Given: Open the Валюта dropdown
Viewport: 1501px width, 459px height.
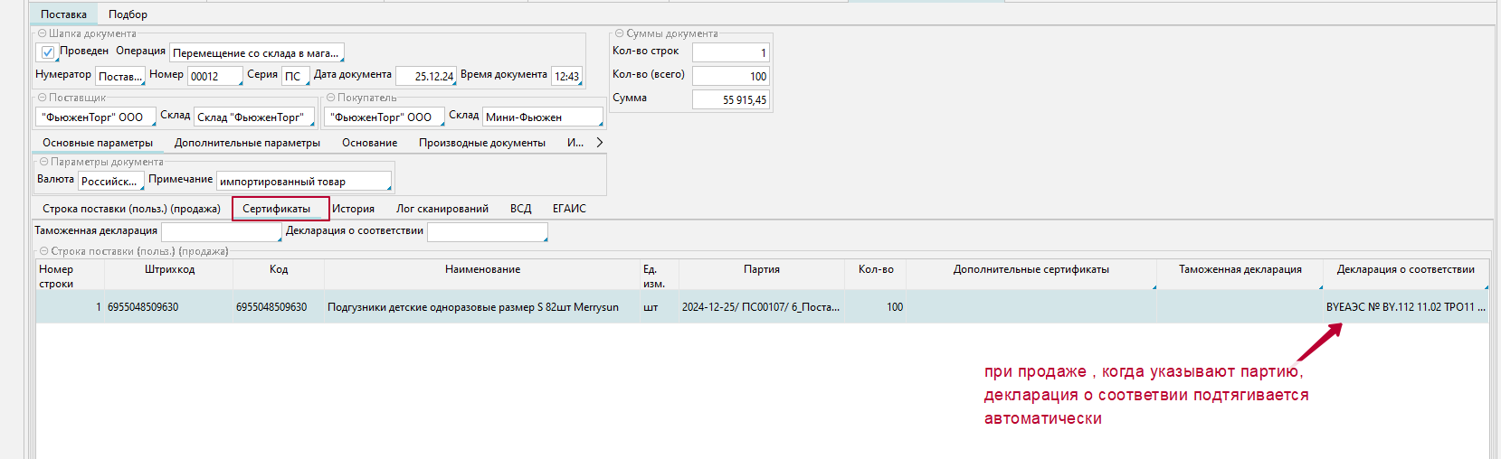Looking at the screenshot, I should 110,182.
